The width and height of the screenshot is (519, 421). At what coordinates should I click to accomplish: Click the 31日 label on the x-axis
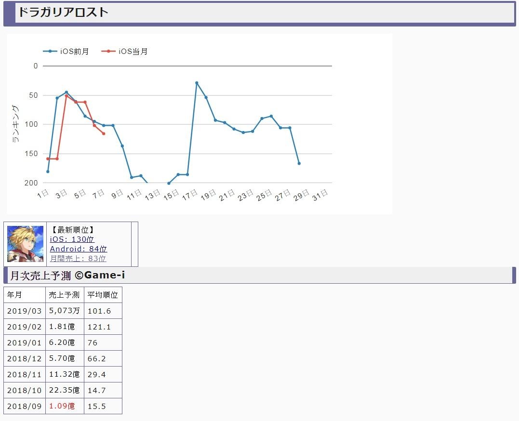point(320,195)
